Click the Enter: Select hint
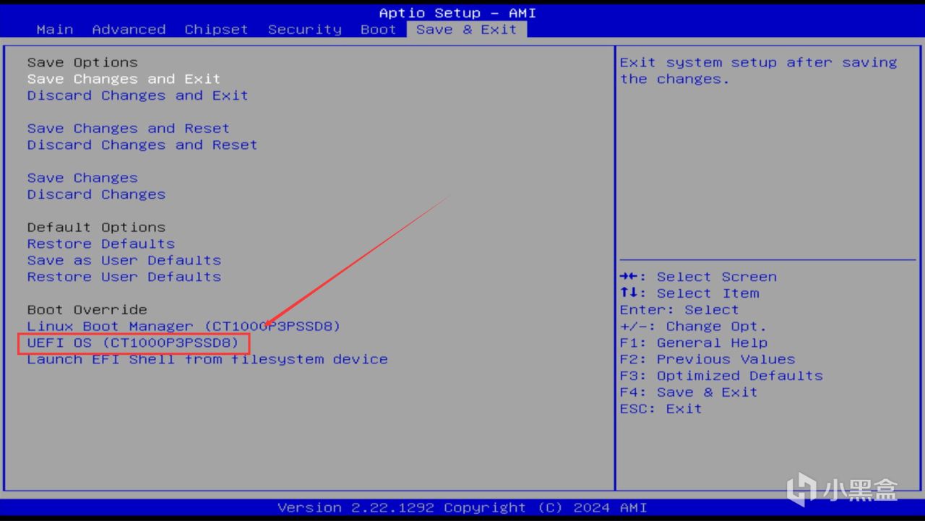This screenshot has height=521, width=925. coord(679,310)
